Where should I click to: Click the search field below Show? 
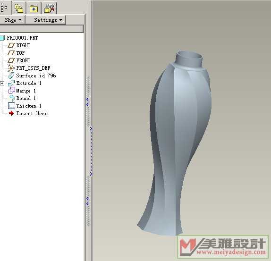[x=42, y=29]
